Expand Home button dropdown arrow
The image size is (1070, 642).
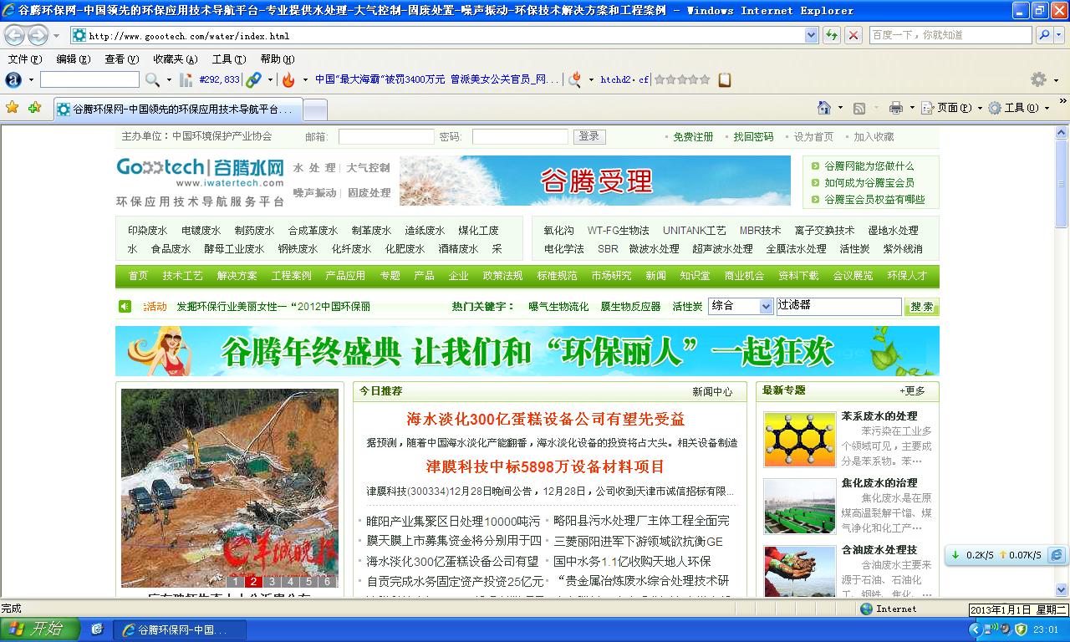839,108
